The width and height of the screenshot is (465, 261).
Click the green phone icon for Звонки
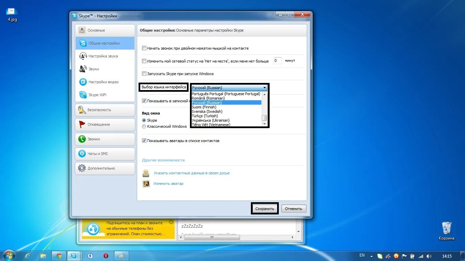click(x=82, y=139)
